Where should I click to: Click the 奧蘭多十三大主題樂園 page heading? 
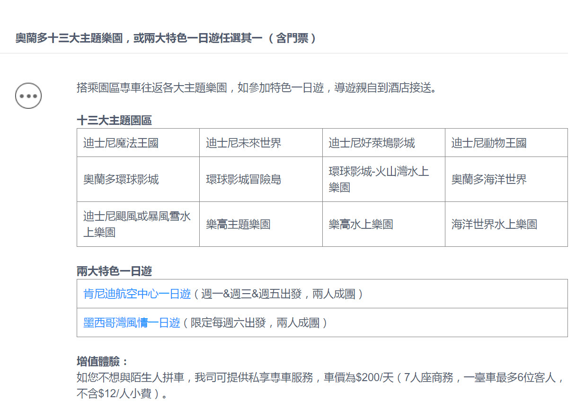pos(166,38)
